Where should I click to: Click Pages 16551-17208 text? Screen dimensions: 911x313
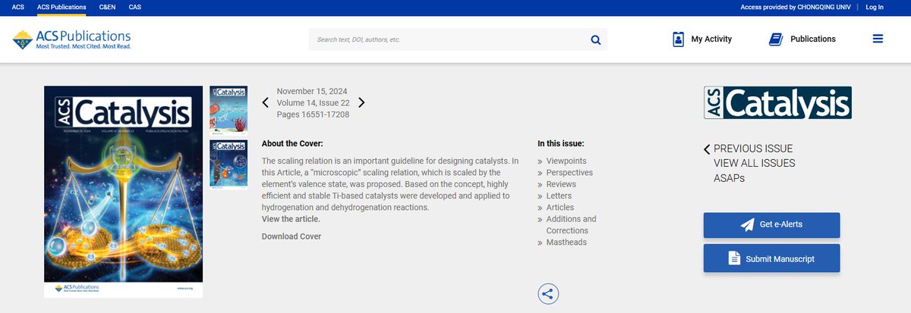pyautogui.click(x=313, y=114)
